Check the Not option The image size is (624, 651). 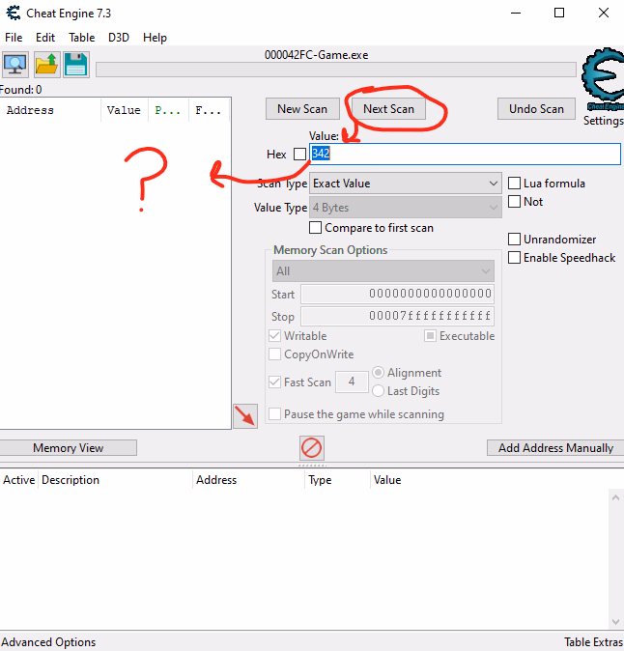click(515, 201)
